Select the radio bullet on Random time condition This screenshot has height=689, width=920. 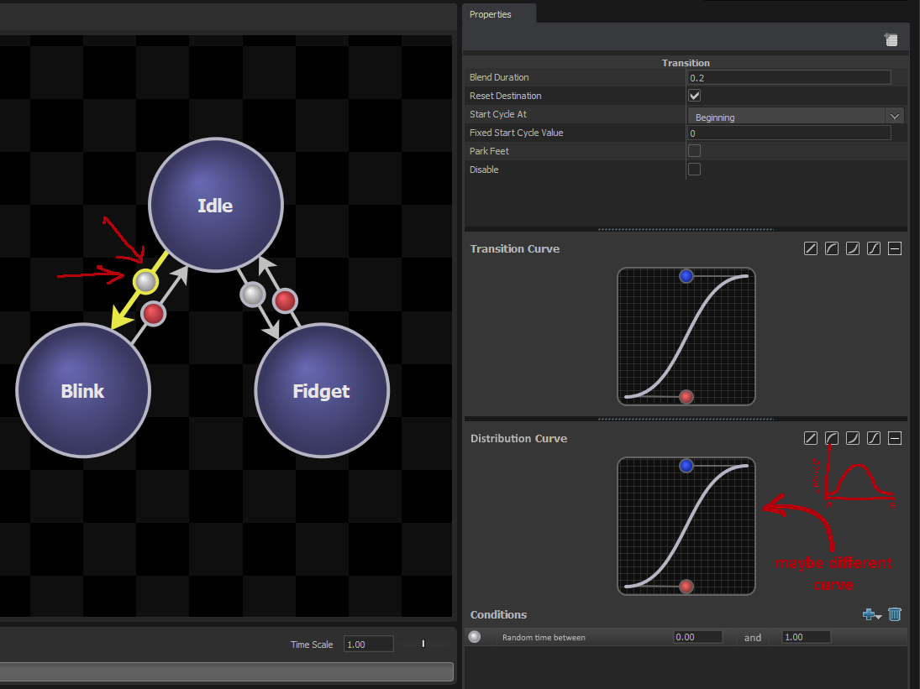474,636
